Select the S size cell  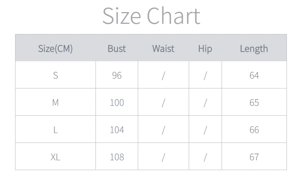(55, 75)
